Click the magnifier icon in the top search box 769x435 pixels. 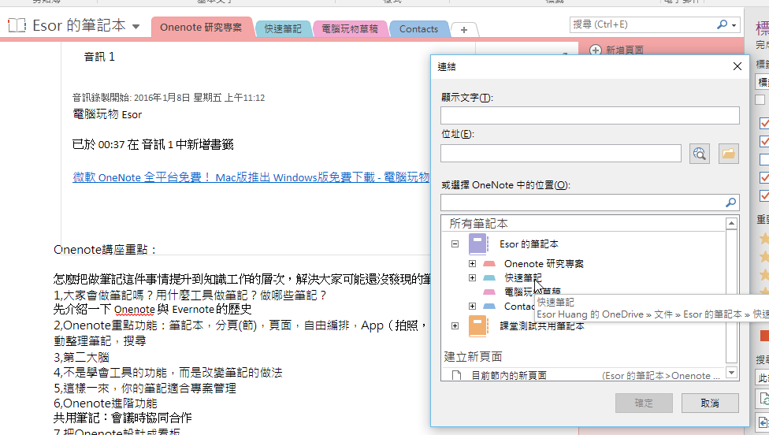pyautogui.click(x=722, y=24)
